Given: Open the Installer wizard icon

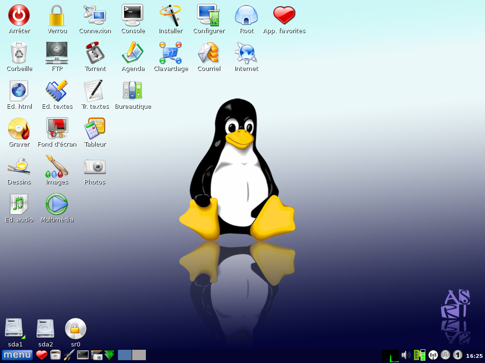Looking at the screenshot, I should click(171, 15).
